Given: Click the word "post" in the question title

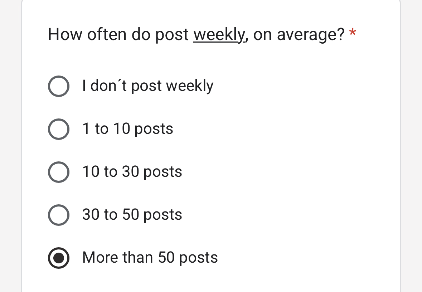Looking at the screenshot, I should pyautogui.click(x=172, y=35).
